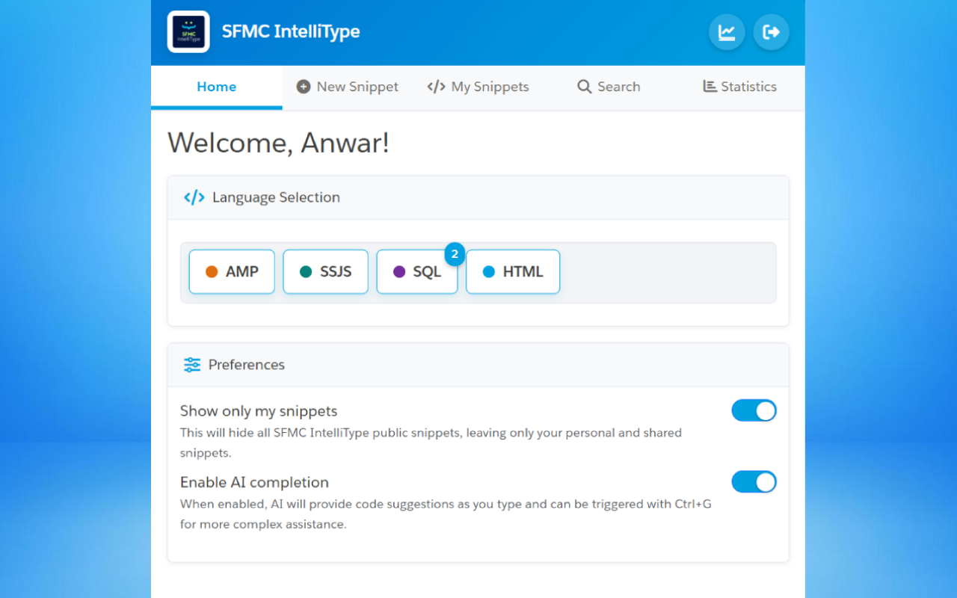The image size is (957, 598).
Task: Click the Welcome, Anwar! heading
Action: (278, 143)
